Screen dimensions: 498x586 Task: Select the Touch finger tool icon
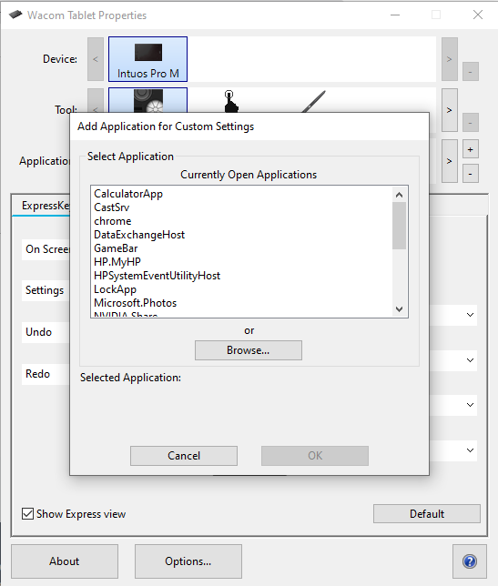click(x=230, y=101)
